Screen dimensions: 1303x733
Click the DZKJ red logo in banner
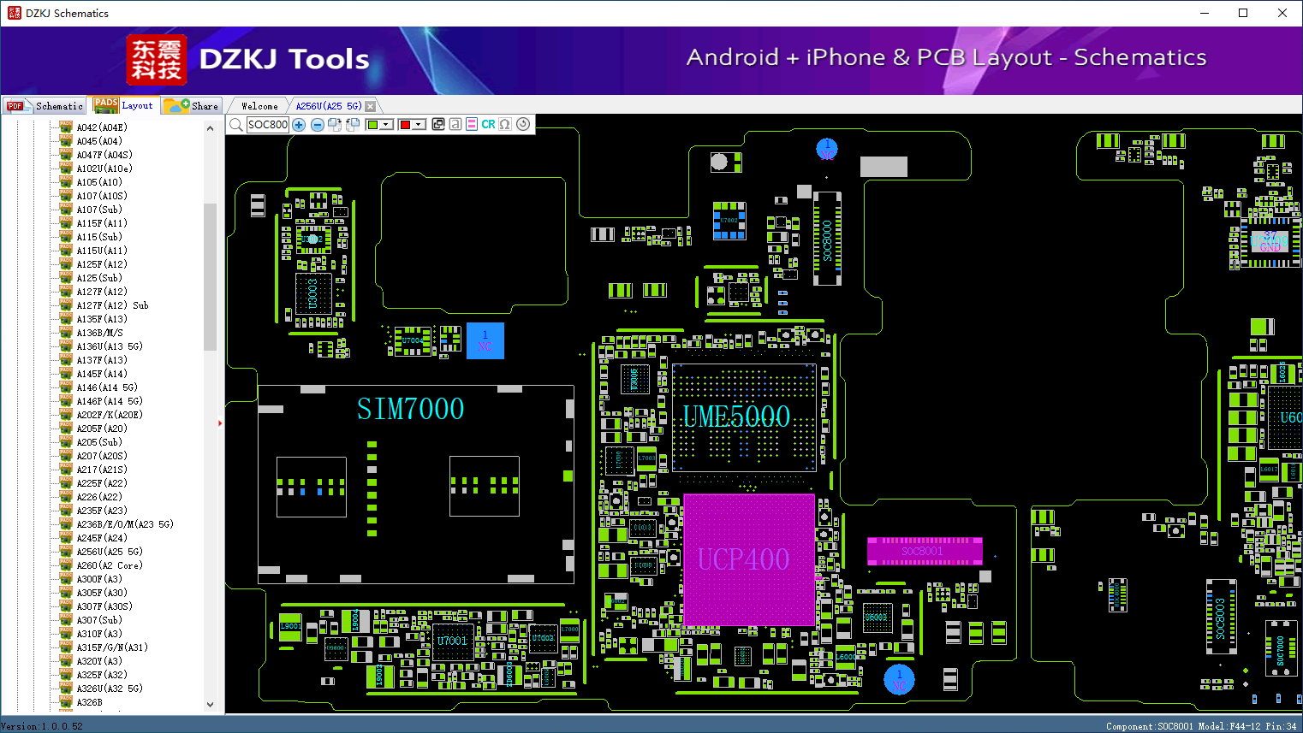coord(156,60)
